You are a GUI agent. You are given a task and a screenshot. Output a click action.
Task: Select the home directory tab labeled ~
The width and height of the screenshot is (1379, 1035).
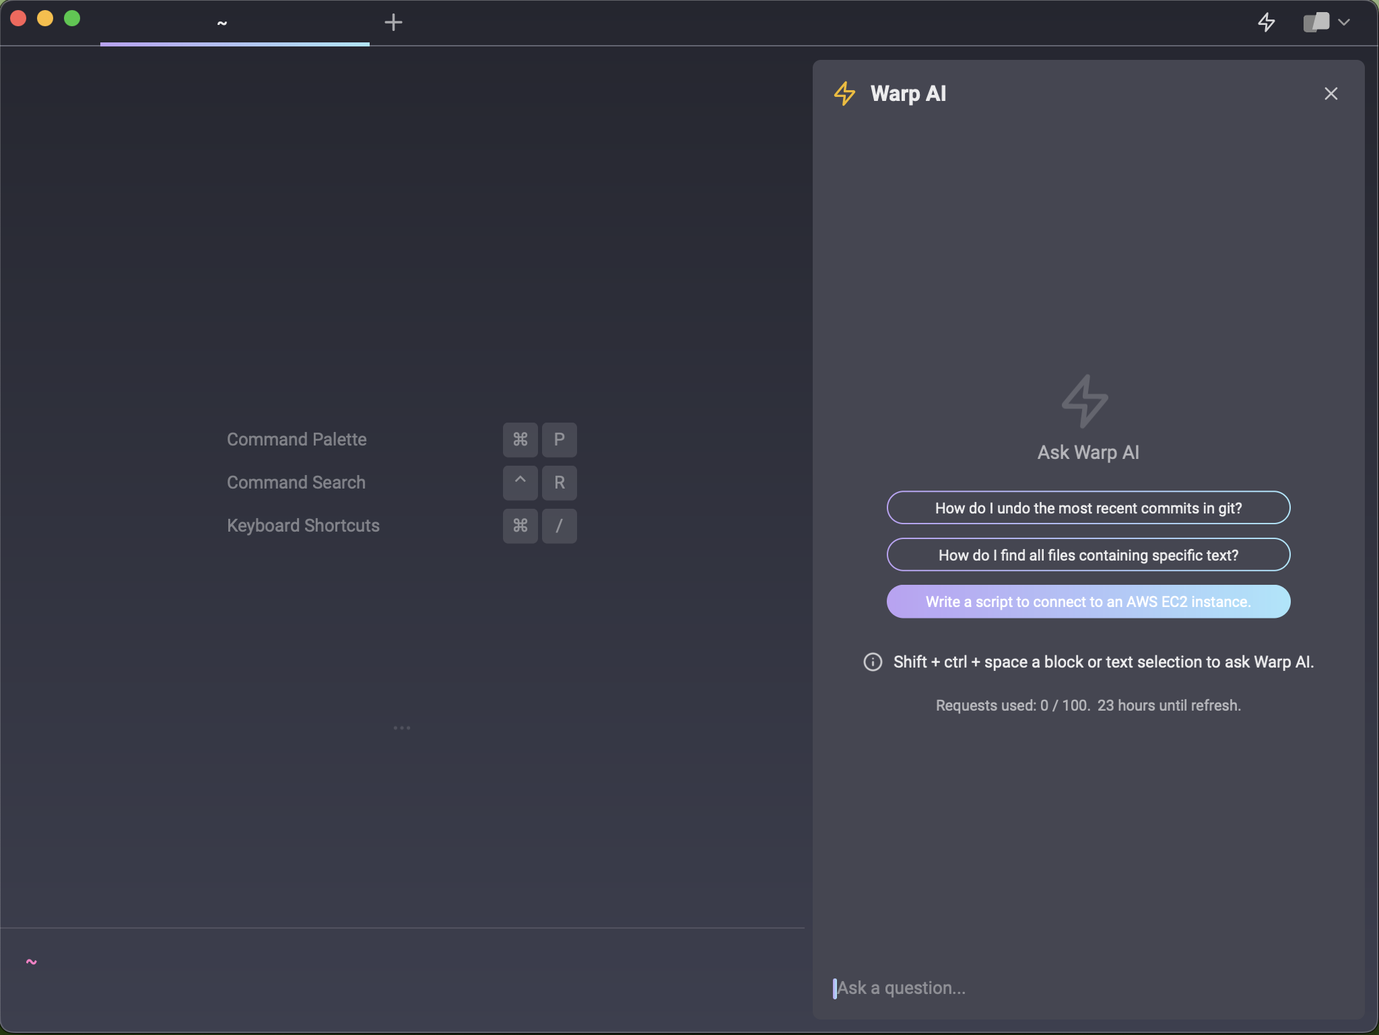point(234,23)
